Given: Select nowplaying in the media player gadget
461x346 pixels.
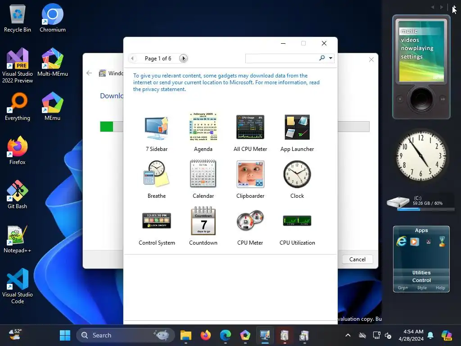Looking at the screenshot, I should tap(417, 48).
